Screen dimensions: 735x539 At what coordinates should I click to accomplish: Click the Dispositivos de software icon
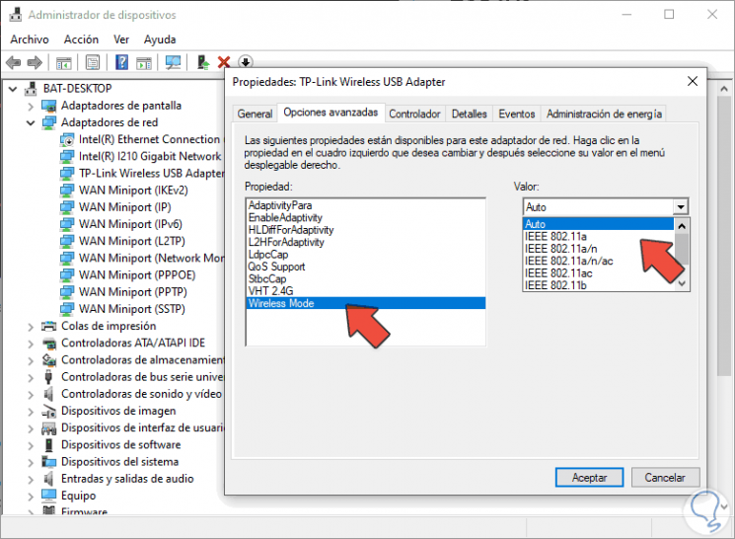[48, 444]
